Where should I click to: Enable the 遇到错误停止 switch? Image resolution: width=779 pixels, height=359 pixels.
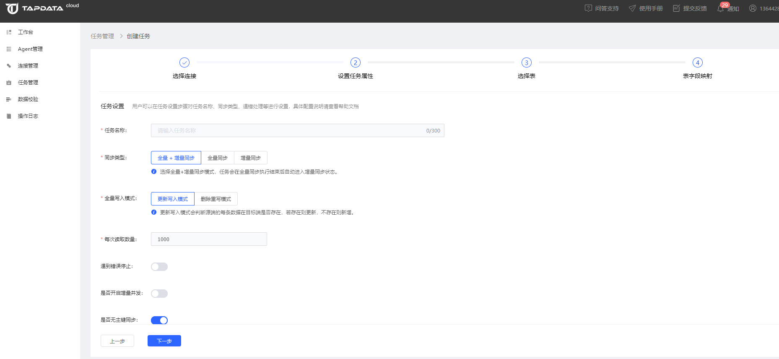[x=159, y=267]
